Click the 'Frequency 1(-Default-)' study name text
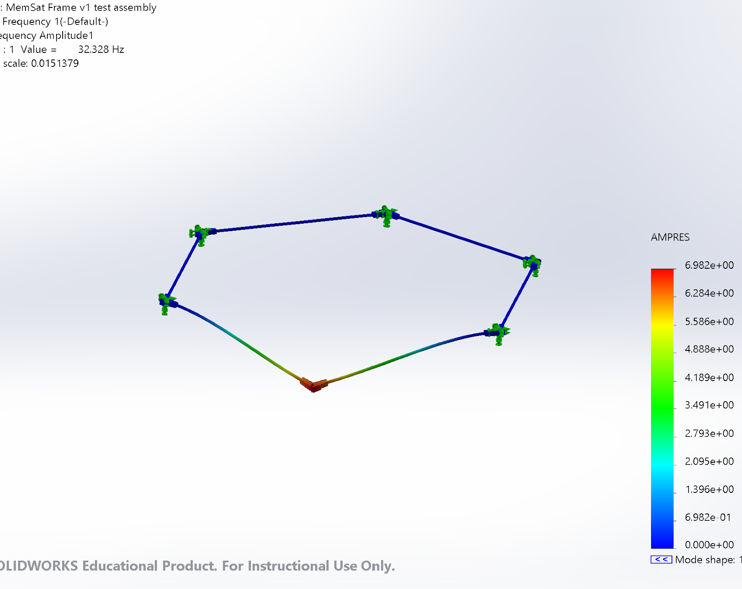 point(55,21)
